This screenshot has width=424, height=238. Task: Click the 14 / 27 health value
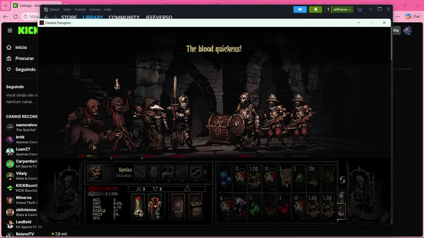[112, 189]
